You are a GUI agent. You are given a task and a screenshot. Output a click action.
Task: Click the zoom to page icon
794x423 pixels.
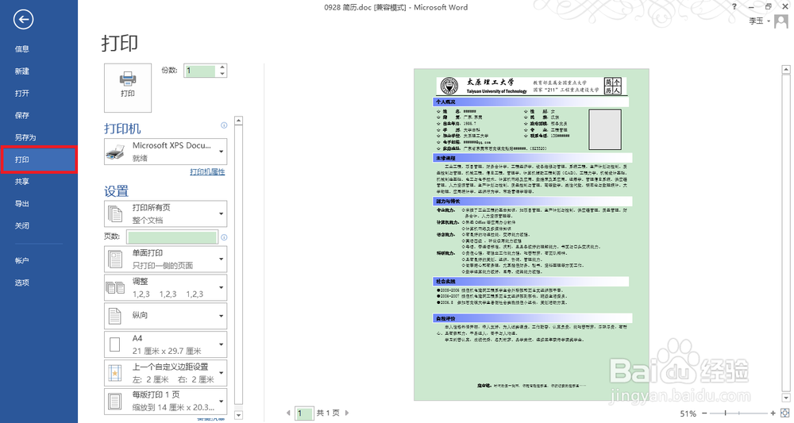point(784,413)
